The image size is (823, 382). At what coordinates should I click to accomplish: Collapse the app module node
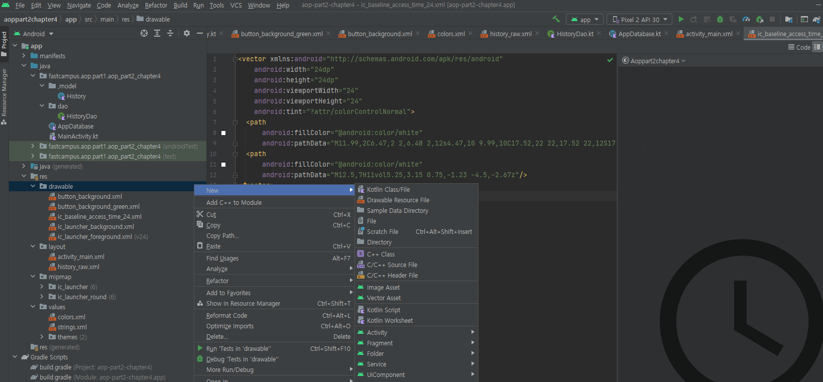(15, 46)
